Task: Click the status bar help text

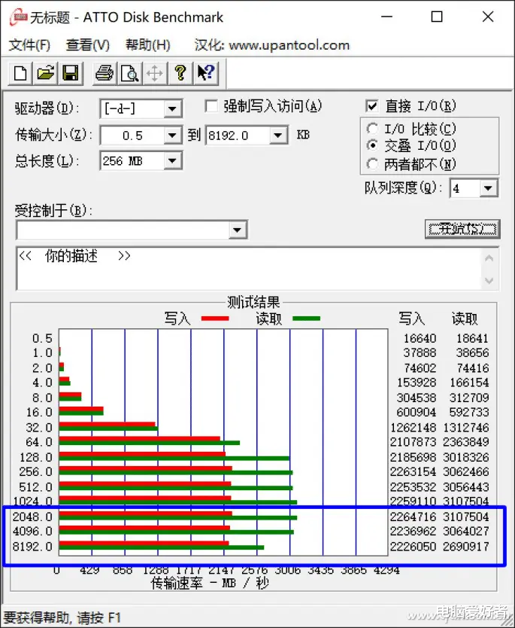Action: [x=62, y=617]
